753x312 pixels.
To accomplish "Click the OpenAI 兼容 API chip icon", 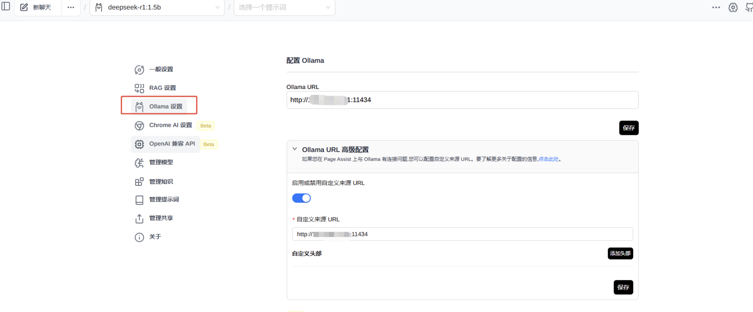I will [x=139, y=144].
